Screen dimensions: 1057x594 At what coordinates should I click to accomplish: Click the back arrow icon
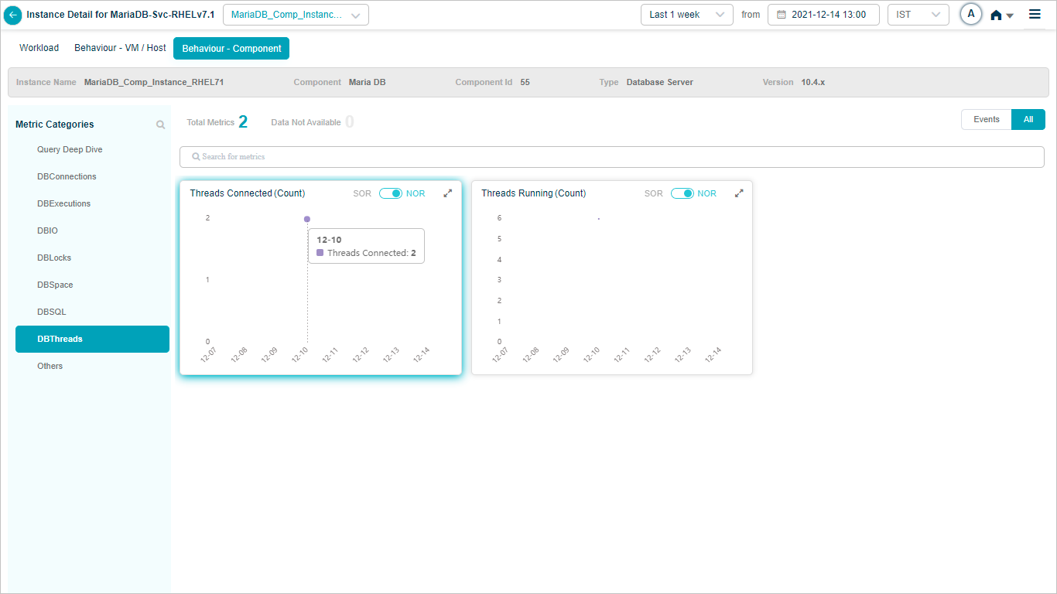tap(13, 15)
